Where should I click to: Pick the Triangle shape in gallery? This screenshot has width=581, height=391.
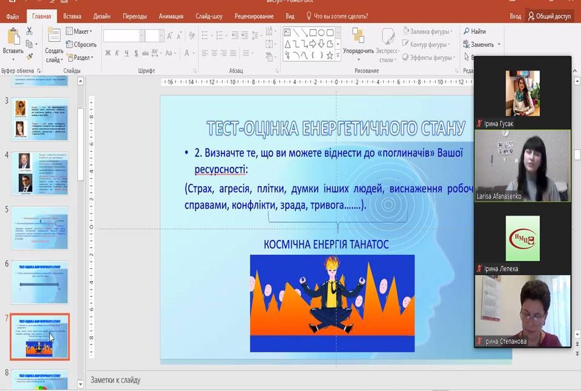(x=287, y=44)
